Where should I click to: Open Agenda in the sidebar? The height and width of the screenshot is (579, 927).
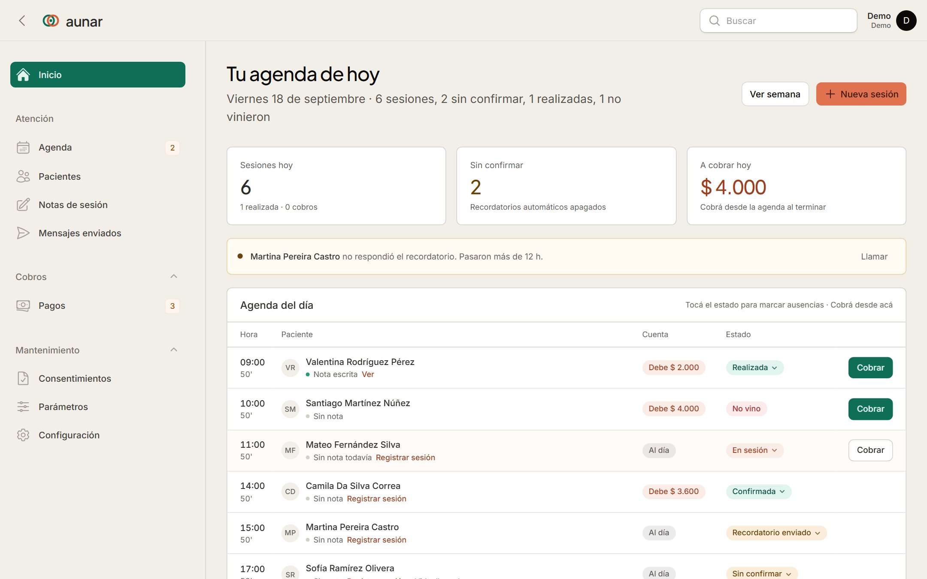click(98, 148)
